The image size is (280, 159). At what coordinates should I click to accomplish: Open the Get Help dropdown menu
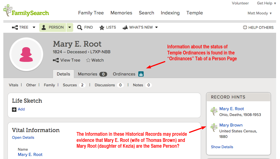[x=266, y=3]
